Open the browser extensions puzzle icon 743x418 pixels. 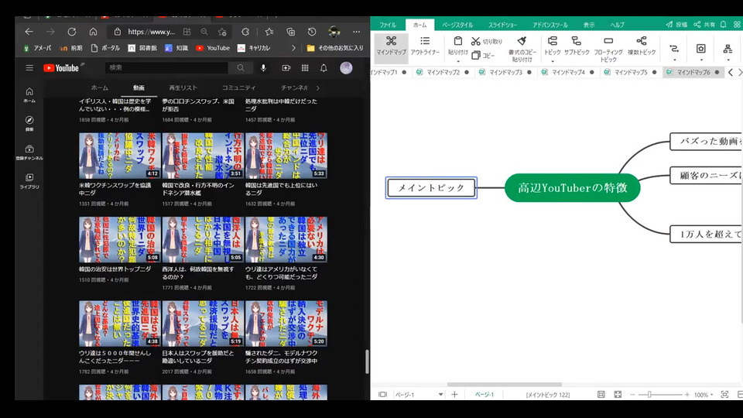pos(245,32)
